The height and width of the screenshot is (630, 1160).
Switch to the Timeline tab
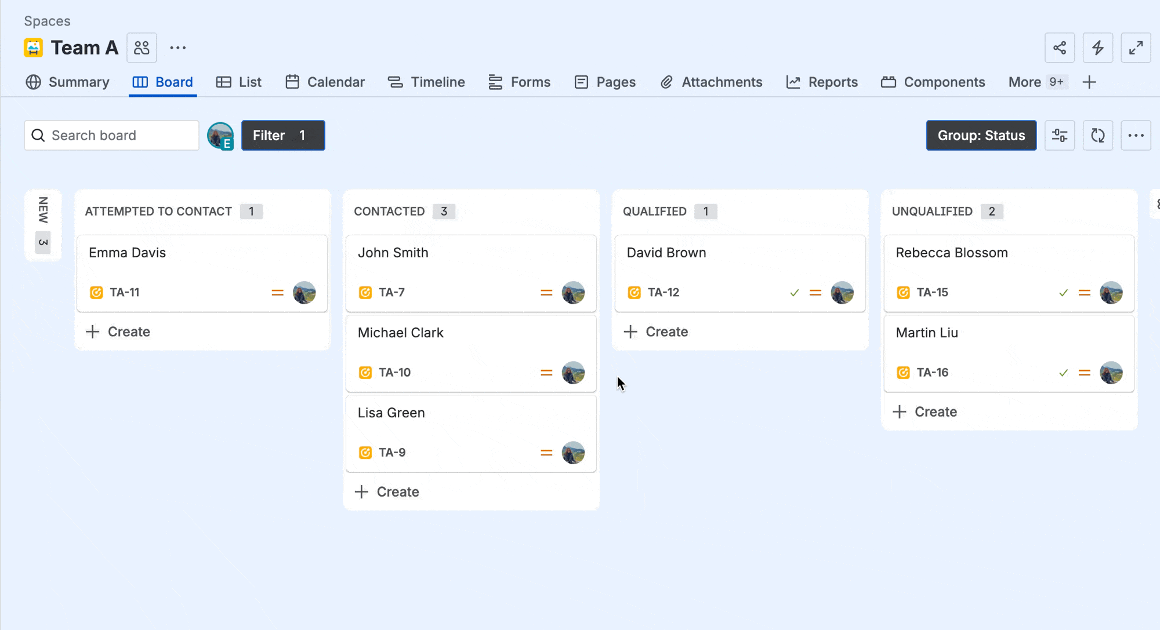point(426,82)
